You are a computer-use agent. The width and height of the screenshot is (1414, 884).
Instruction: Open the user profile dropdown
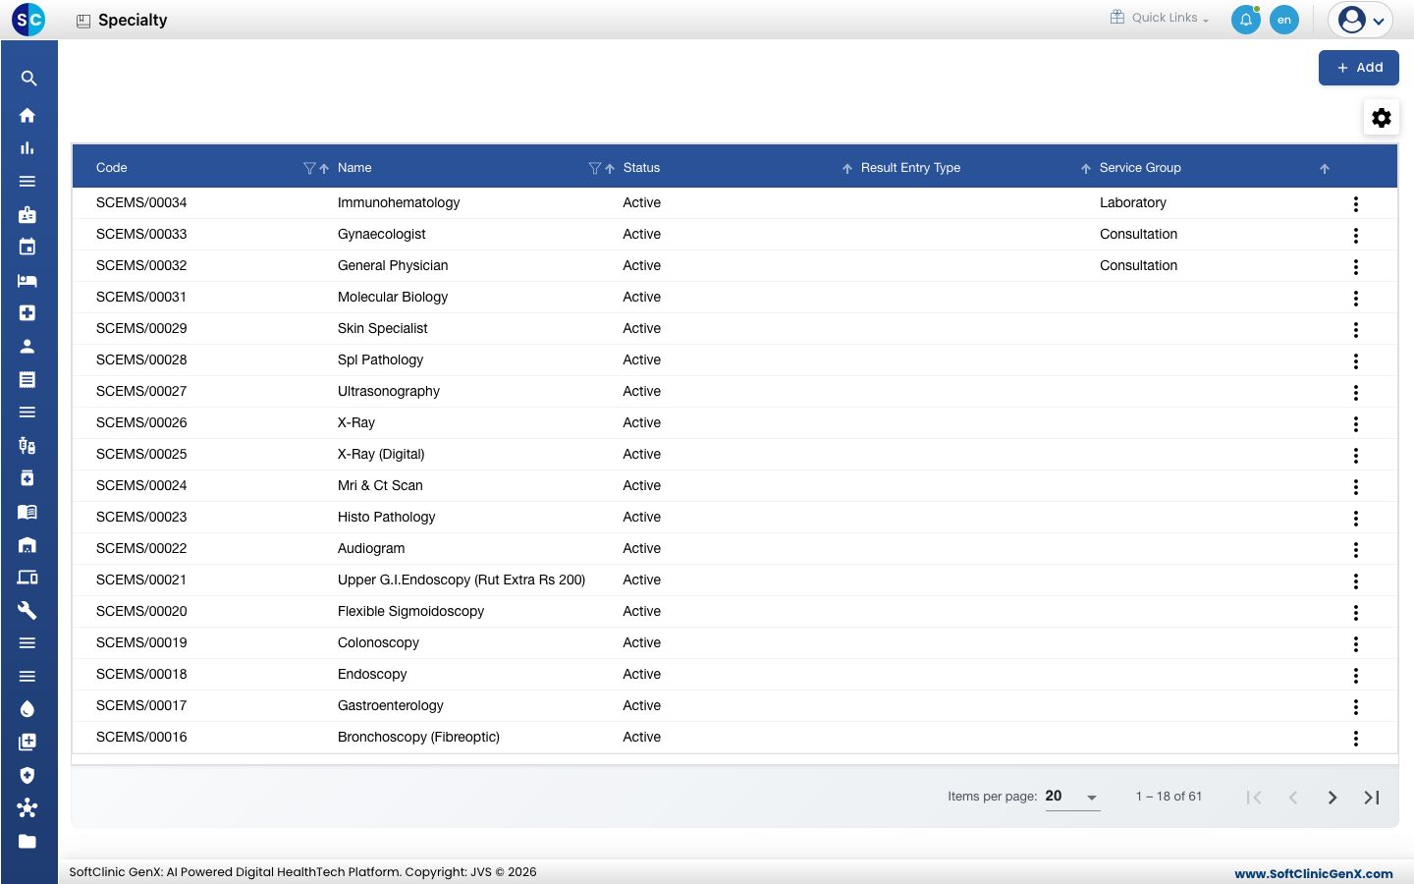[1361, 20]
